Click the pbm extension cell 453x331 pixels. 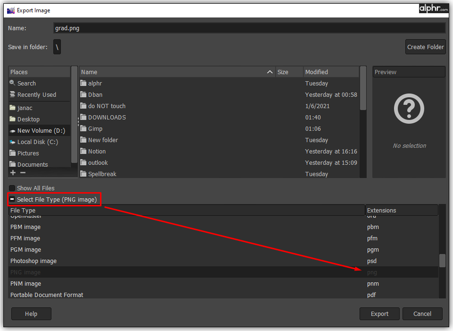[373, 227]
